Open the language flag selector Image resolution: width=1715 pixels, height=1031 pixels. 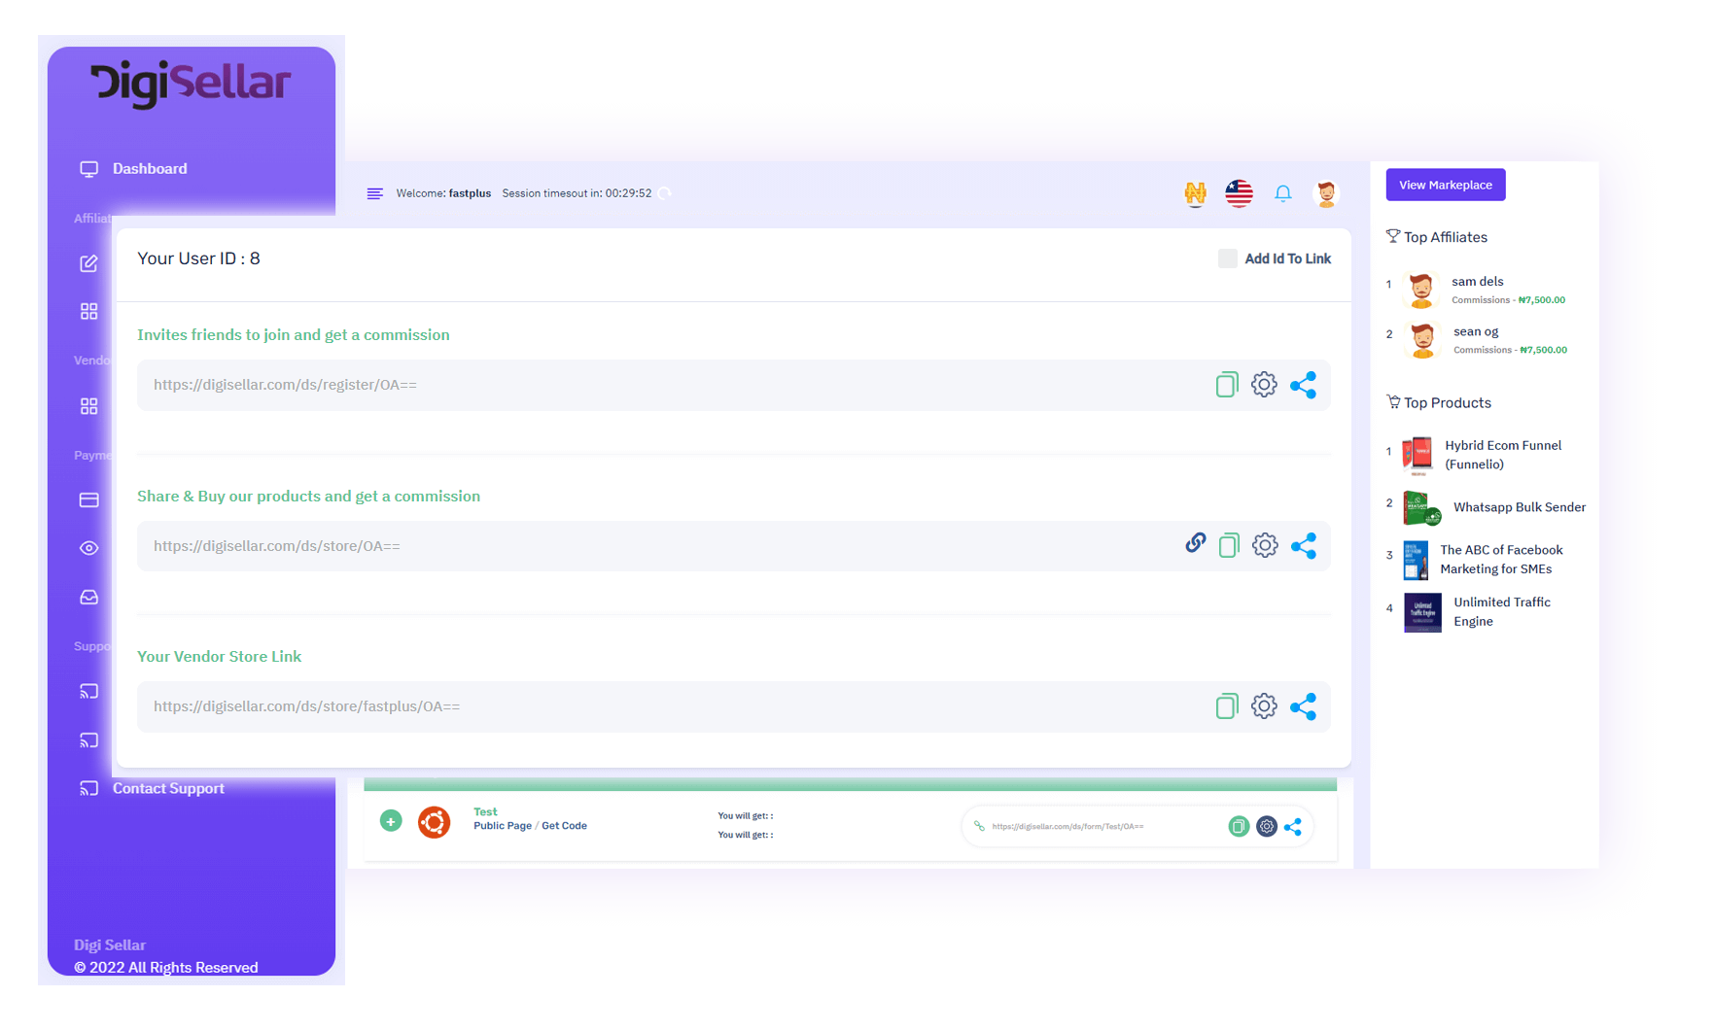coord(1239,193)
